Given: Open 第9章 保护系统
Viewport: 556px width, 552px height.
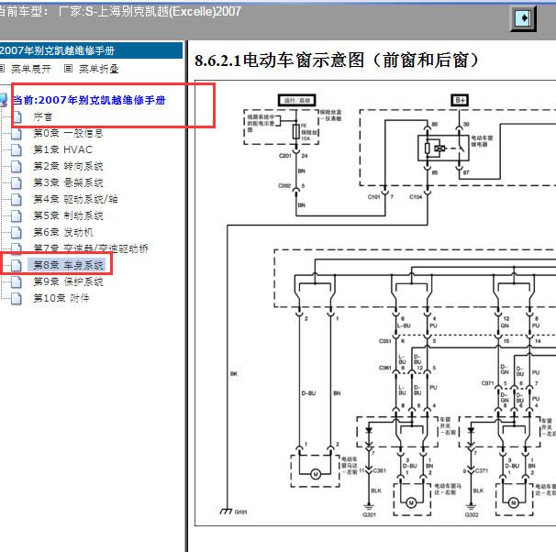Looking at the screenshot, I should tap(68, 282).
